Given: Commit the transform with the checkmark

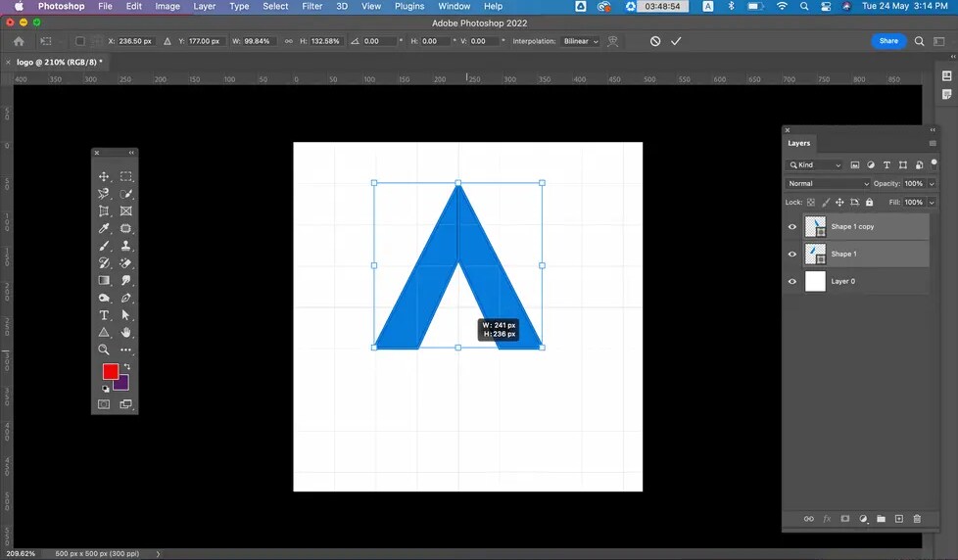Looking at the screenshot, I should (676, 41).
